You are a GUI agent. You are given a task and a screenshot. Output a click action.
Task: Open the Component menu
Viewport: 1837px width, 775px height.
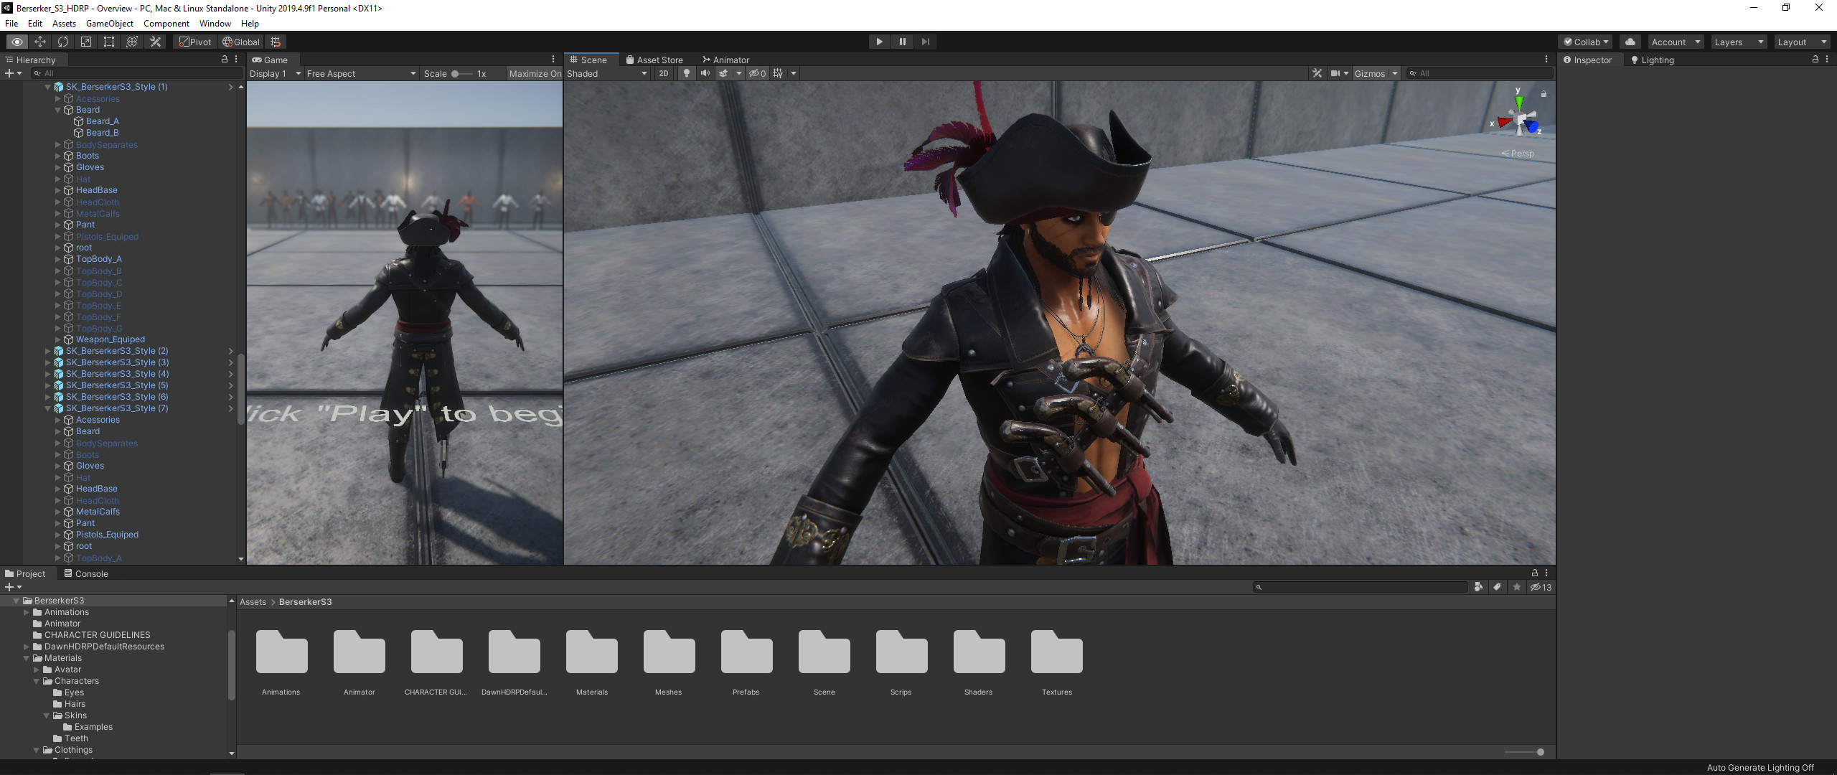(166, 23)
